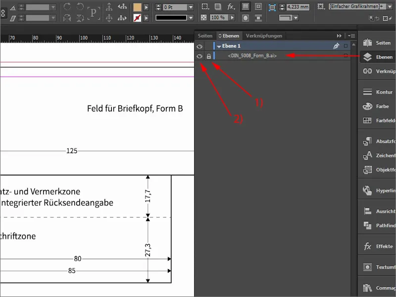This screenshot has width=396, height=297.
Task: Select the next object in group
Action: click(122, 18)
